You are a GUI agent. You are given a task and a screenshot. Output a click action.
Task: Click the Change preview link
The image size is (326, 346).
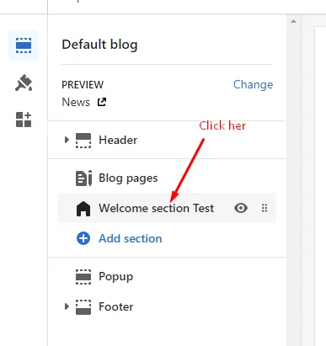pos(253,84)
